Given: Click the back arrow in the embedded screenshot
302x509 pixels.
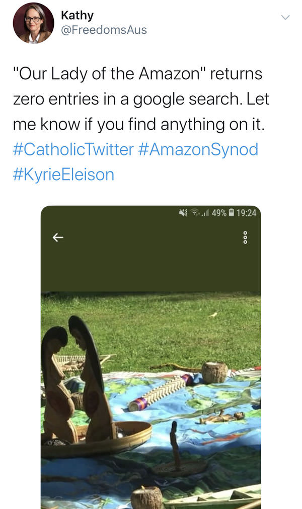Looking at the screenshot, I should click(x=58, y=238).
